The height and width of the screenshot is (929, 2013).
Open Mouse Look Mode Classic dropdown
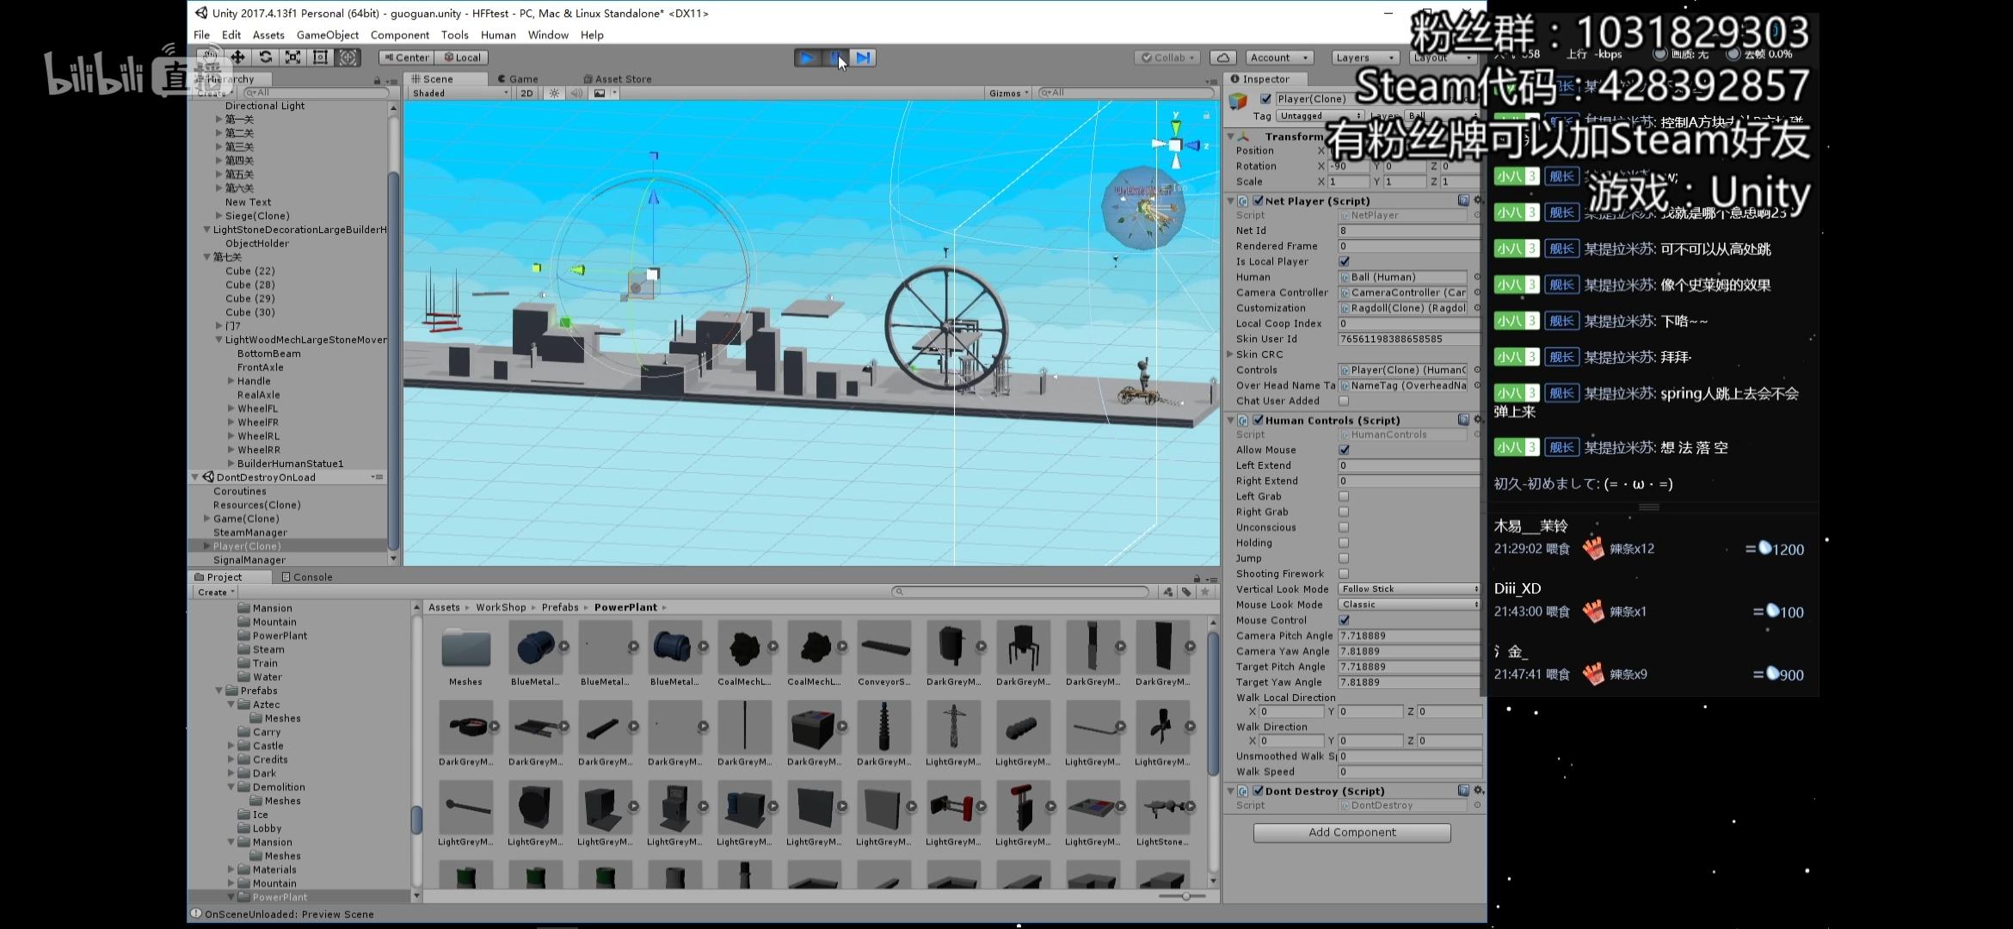click(x=1409, y=605)
